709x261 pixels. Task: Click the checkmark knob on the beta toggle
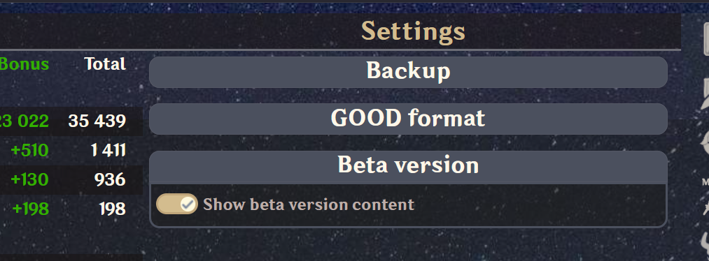coord(188,204)
